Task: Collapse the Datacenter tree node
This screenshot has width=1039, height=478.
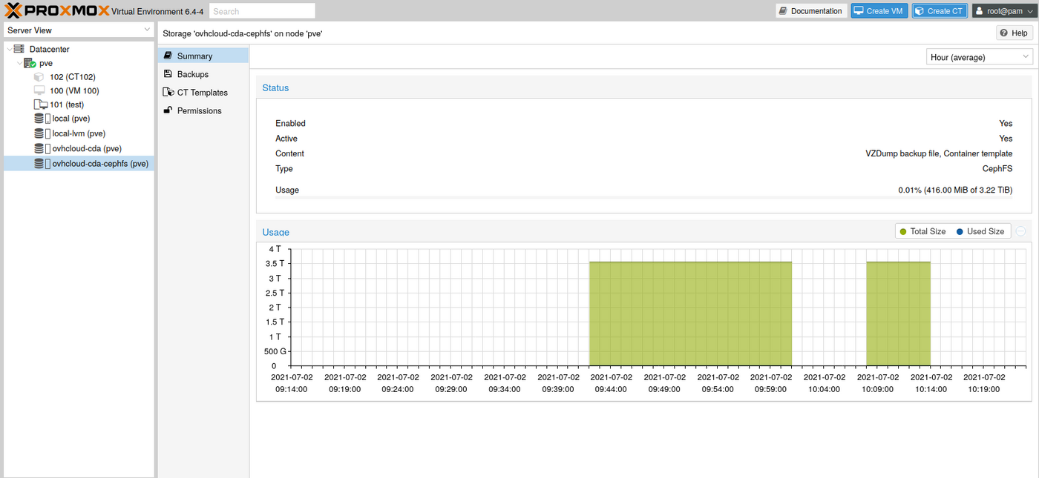Action: point(8,49)
